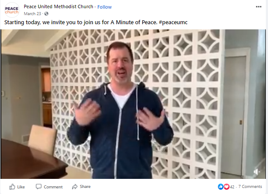The height and width of the screenshot is (194, 268).
Task: Click the Share arrow icon
Action: (x=75, y=187)
